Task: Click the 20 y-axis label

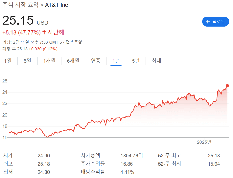Action: [x=5, y=115]
